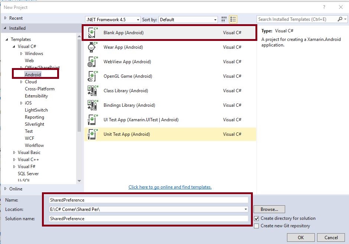Click the 'Bindings Library (Android)' template name

pos(129,105)
